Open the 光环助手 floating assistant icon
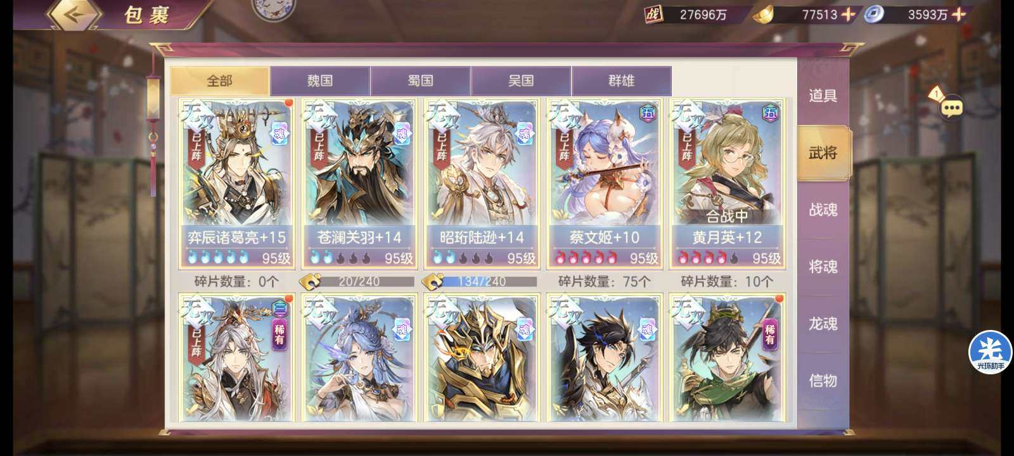This screenshot has width=1014, height=456. point(991,352)
